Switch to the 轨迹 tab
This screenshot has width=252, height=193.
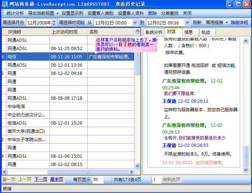coord(206,32)
